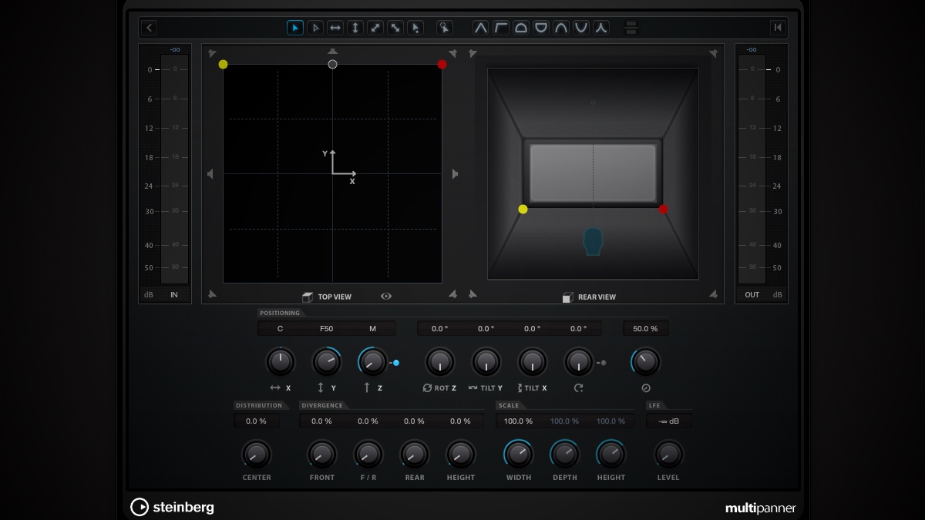Click the Scale width 100.0 % value

519,421
